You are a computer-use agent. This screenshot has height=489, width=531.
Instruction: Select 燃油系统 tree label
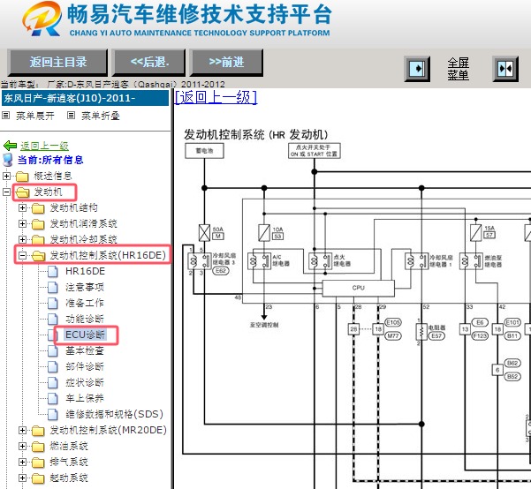pyautogui.click(x=69, y=446)
